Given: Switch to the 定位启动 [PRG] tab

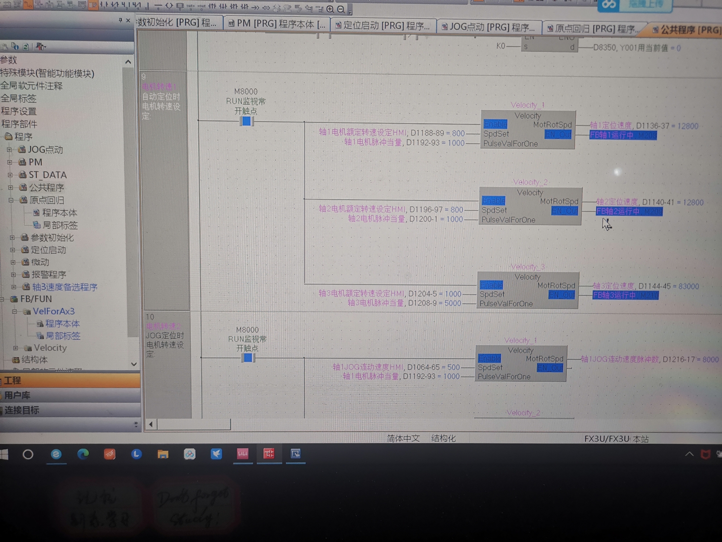Looking at the screenshot, I should point(383,26).
